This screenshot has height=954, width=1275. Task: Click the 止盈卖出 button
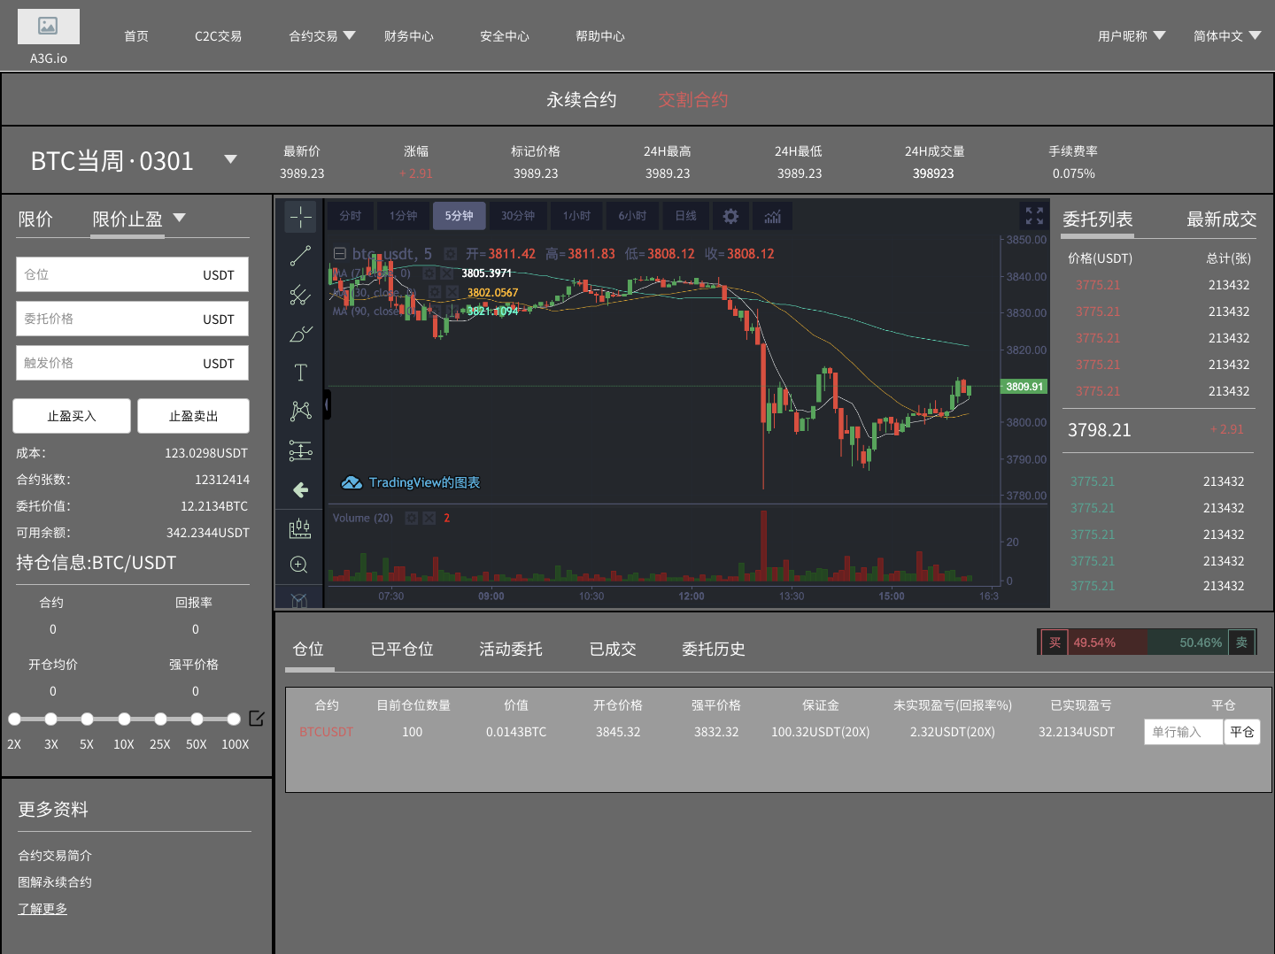(194, 416)
